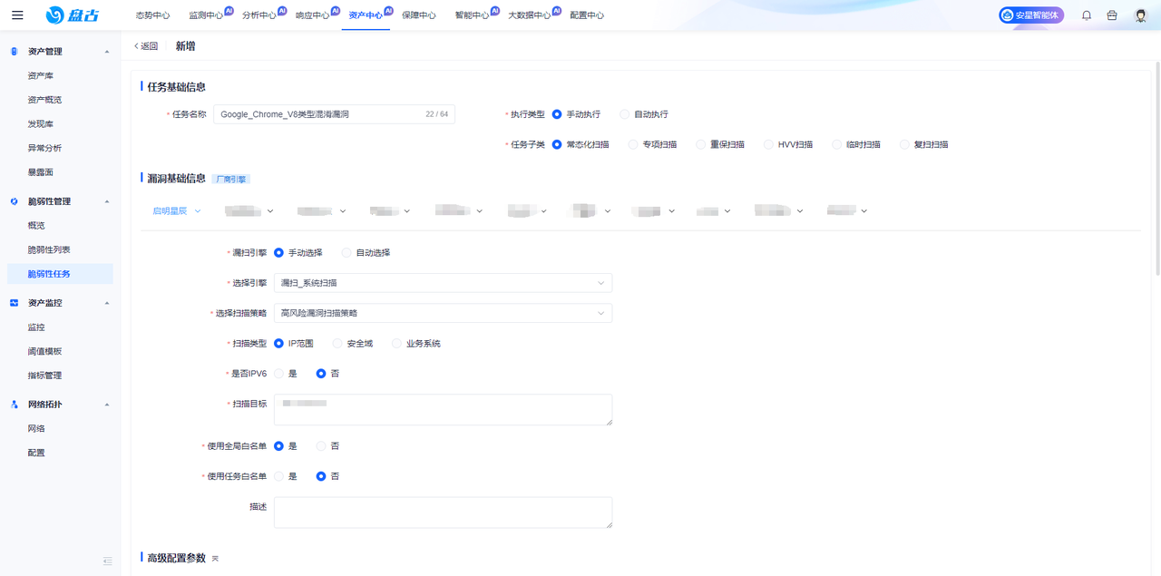This screenshot has height=576, width=1161.
Task: Click the user avatar icon
Action: [1139, 14]
